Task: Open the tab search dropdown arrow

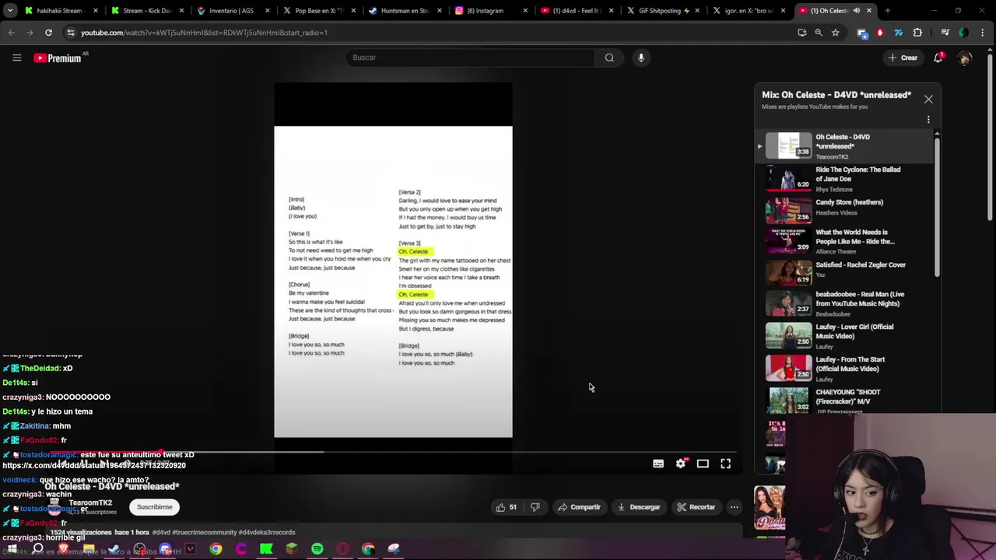Action: (11, 11)
